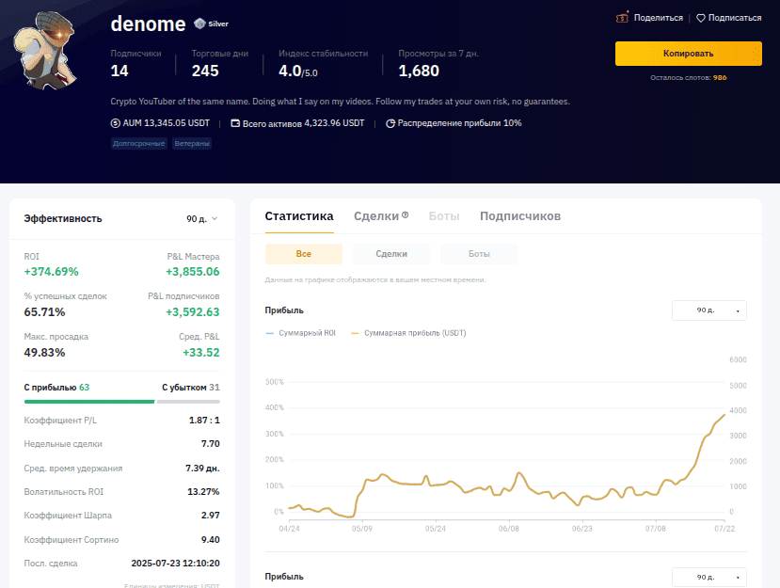The height and width of the screenshot is (588, 780).
Task: Click the green profitable trades progress bar
Action: pos(89,402)
